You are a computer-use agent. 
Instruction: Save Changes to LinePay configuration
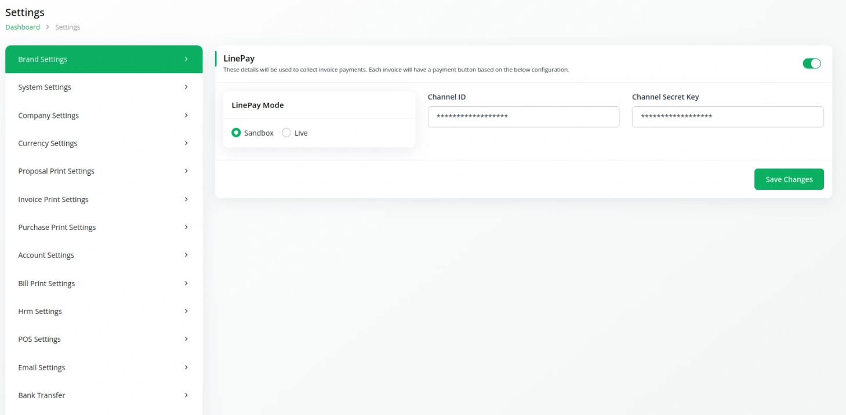(789, 179)
